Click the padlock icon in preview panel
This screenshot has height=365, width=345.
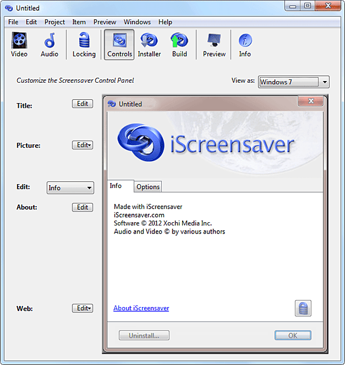pos(303,308)
